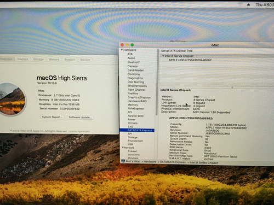Select Disc Burning in the sidebar
Screen dimensions: 274x205
(x=136, y=82)
